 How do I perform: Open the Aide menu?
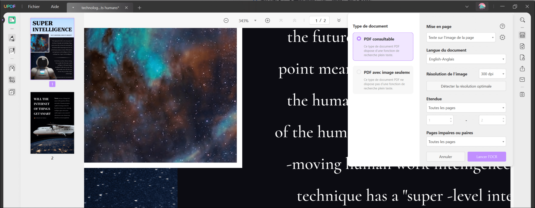click(55, 7)
